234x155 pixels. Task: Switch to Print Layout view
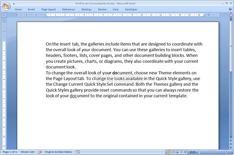coord(169,152)
